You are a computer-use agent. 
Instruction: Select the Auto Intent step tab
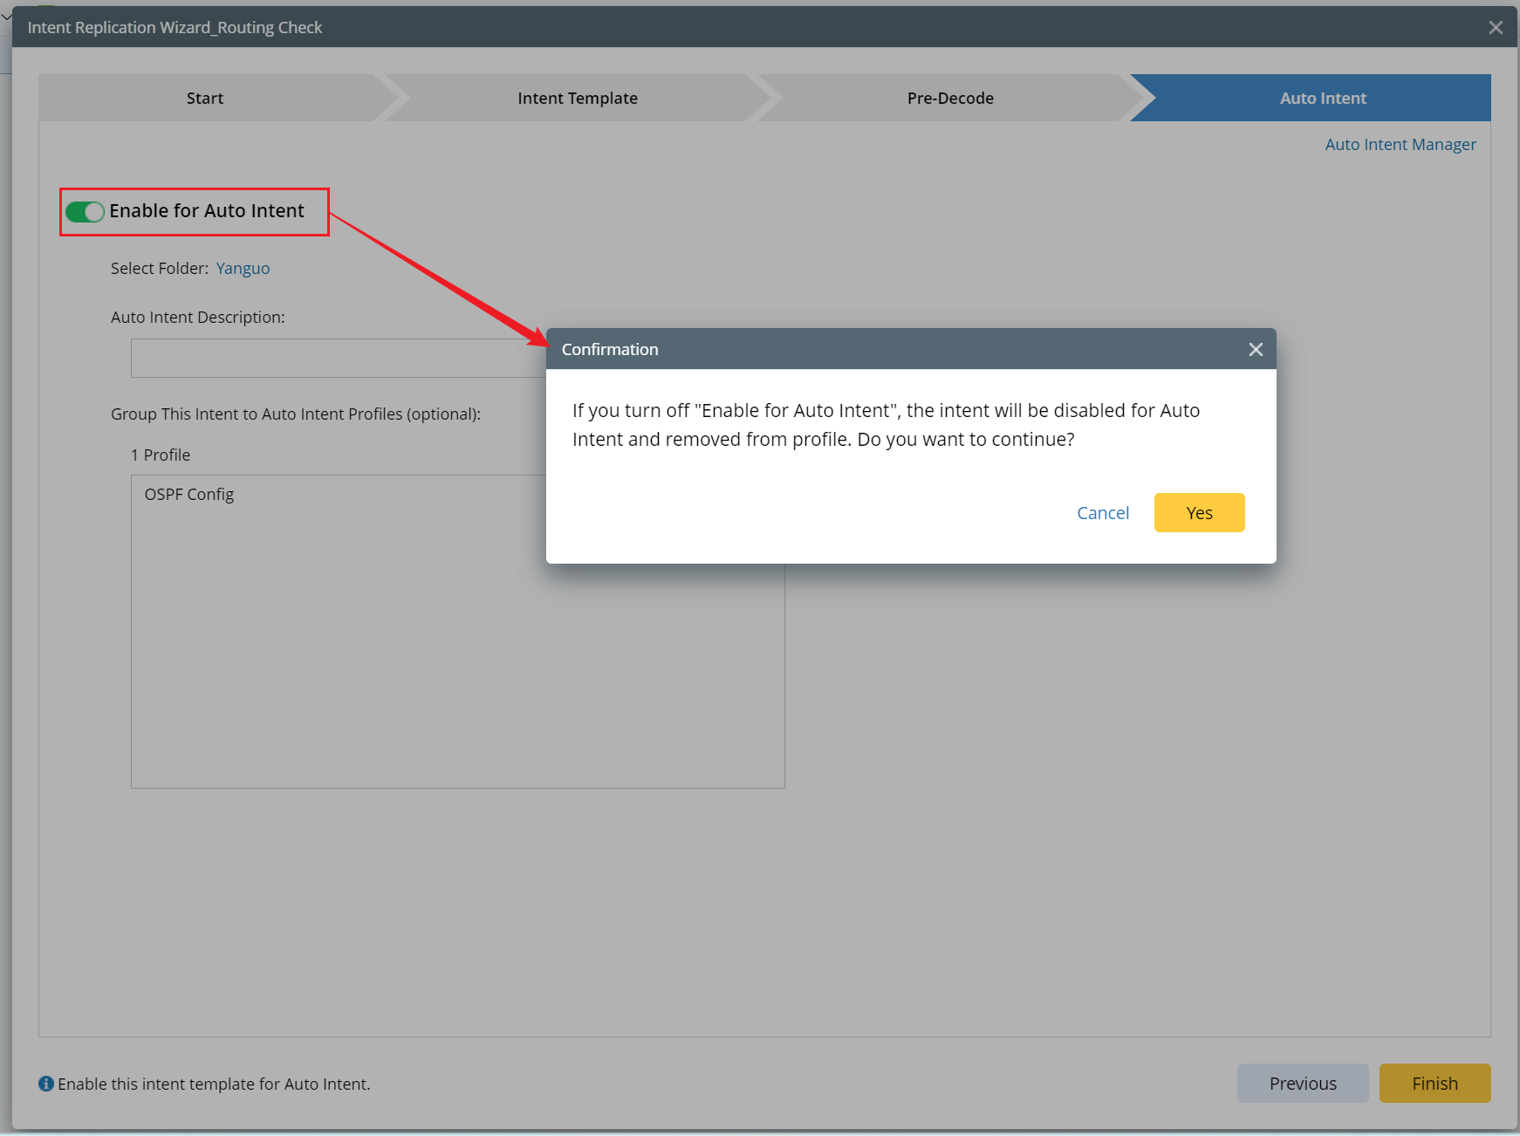coord(1322,98)
